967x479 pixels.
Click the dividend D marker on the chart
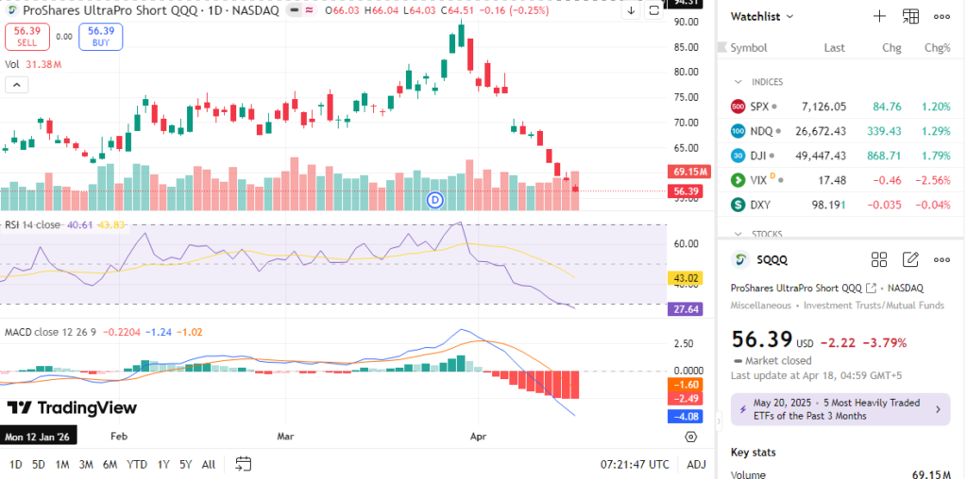point(435,199)
